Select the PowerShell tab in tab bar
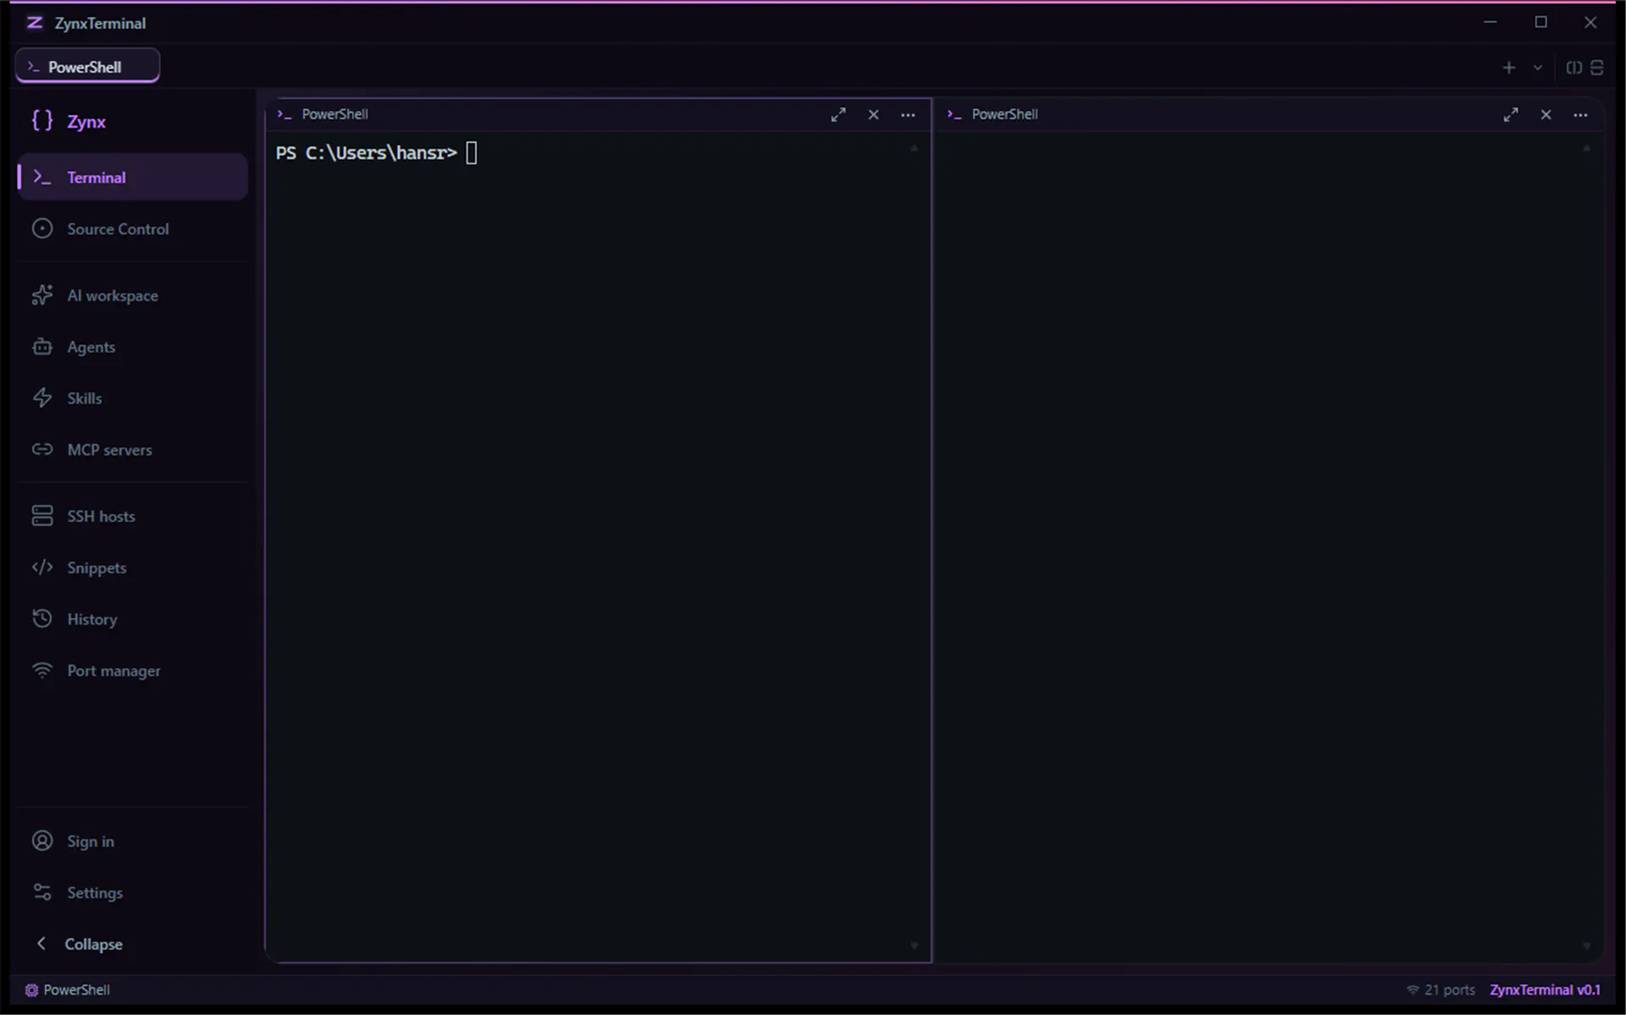The height and width of the screenshot is (1015, 1626). coord(87,66)
